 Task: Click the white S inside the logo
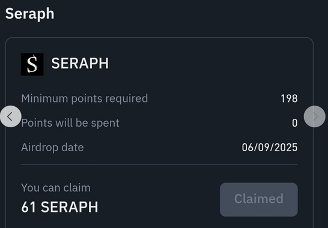(x=32, y=64)
